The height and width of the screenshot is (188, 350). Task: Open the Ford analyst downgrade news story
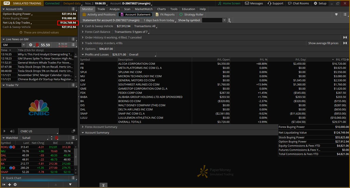point(45,54)
